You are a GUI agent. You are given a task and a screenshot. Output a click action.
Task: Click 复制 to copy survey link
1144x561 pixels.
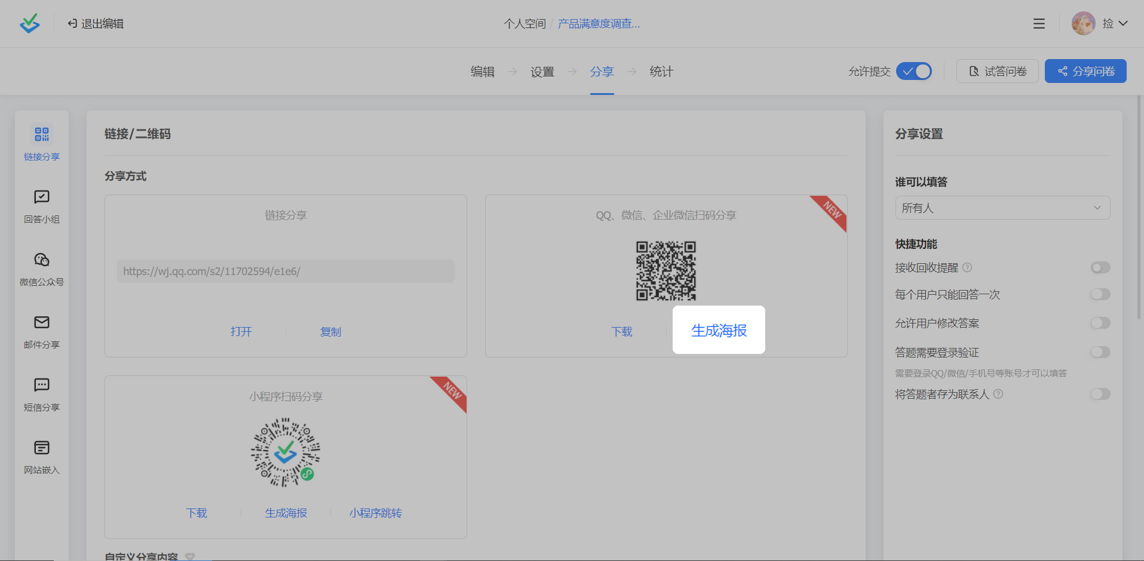click(330, 332)
